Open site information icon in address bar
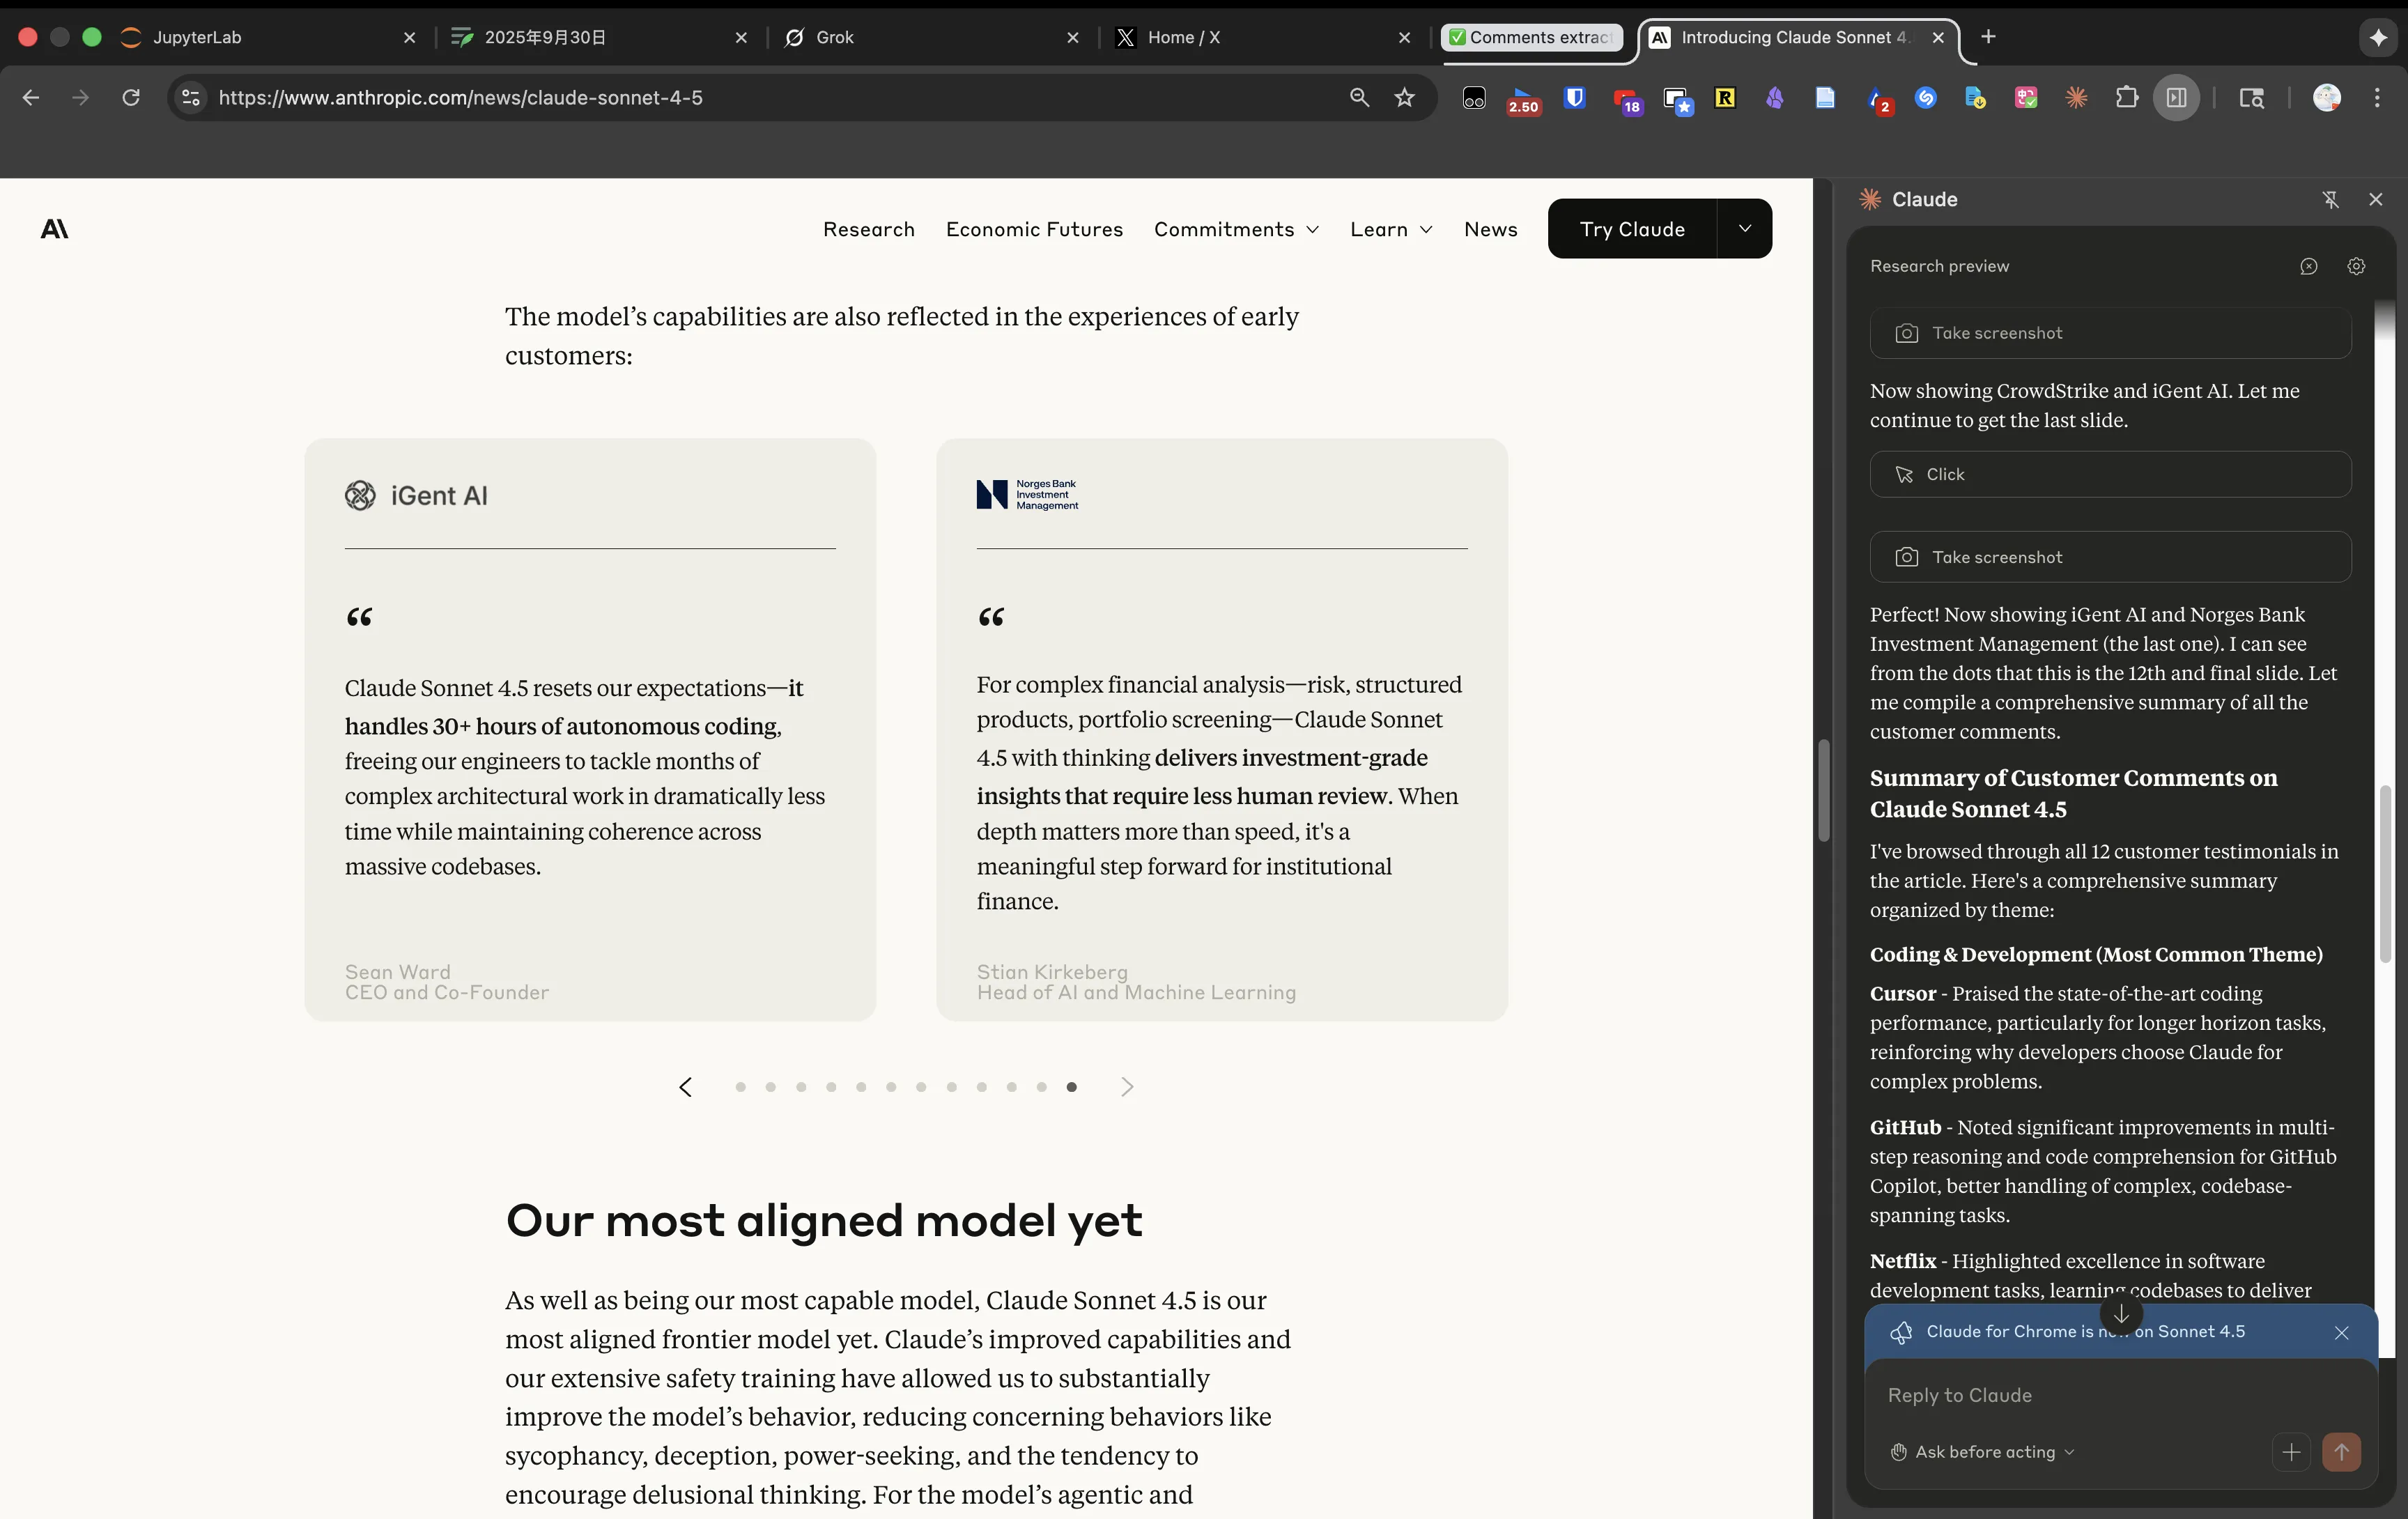Viewport: 2408px width, 1519px height. pyautogui.click(x=190, y=97)
